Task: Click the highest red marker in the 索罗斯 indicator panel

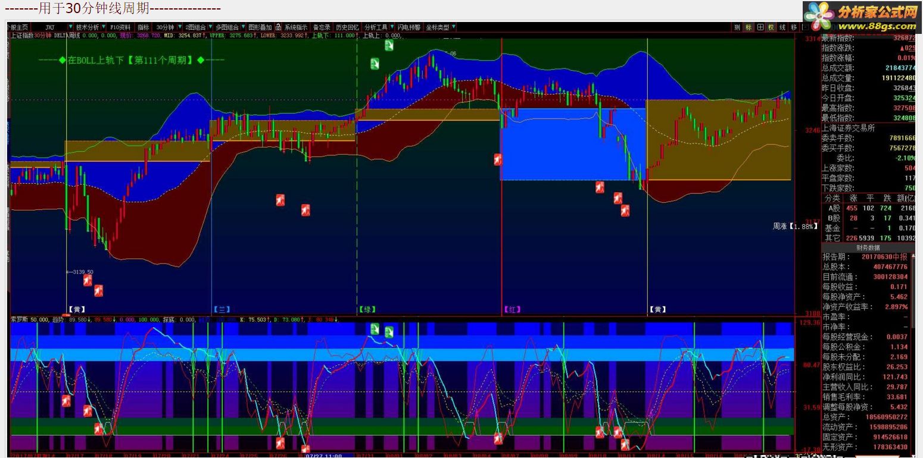Action: [x=66, y=401]
